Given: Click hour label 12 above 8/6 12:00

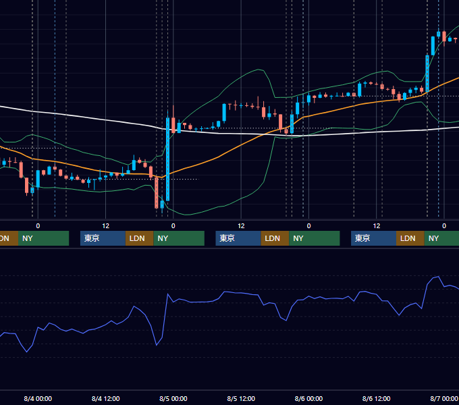Looking at the screenshot, I should click(x=377, y=226).
